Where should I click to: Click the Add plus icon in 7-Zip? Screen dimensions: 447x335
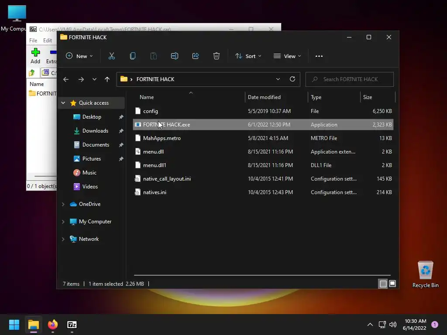tap(35, 56)
